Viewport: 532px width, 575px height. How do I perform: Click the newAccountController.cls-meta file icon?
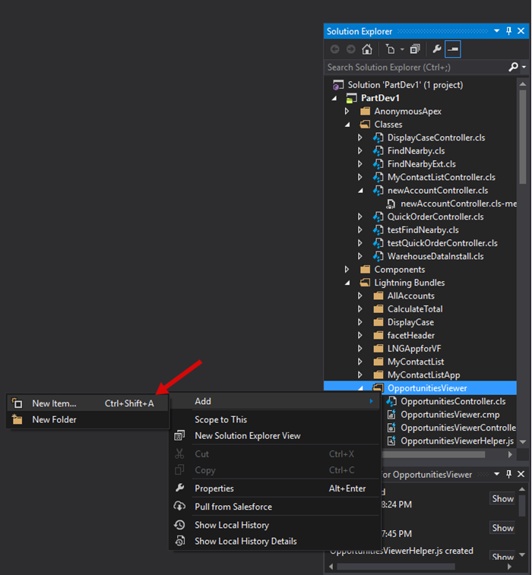[391, 204]
